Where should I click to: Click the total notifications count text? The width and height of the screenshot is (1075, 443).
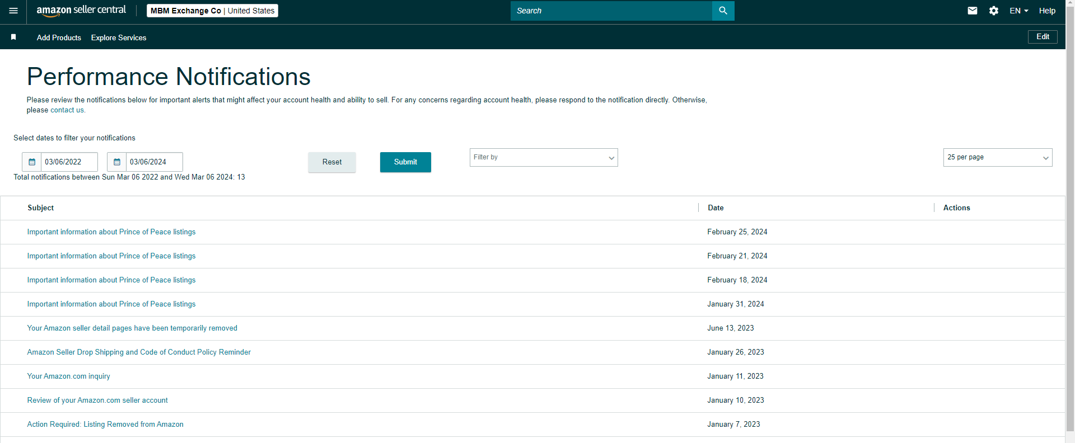[129, 177]
